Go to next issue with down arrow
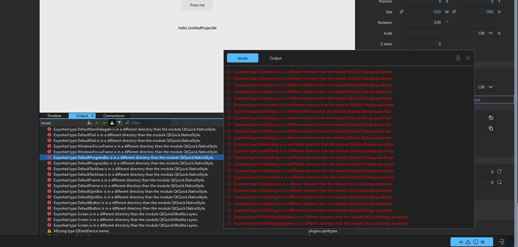This screenshot has height=247, width=518. (x=104, y=123)
